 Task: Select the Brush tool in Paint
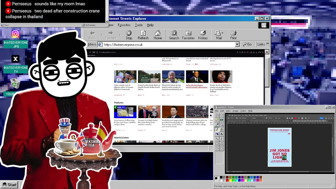tap(222, 129)
